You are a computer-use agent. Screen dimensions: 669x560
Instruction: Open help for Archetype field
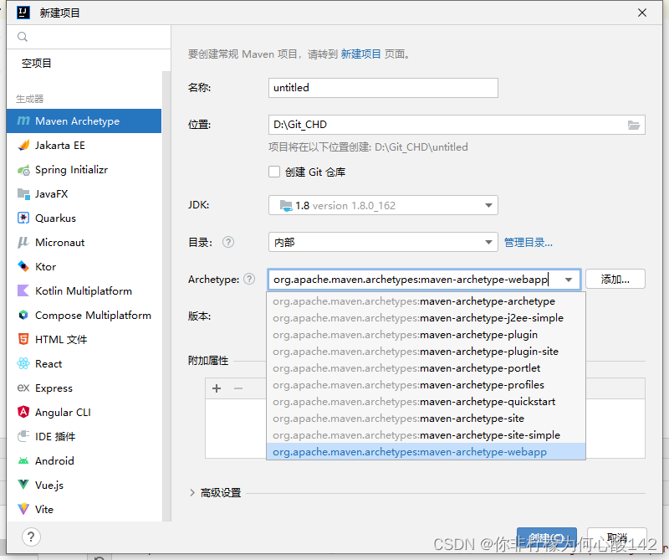pos(249,279)
